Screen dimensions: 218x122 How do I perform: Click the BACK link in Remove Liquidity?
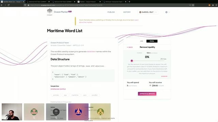point(130,47)
